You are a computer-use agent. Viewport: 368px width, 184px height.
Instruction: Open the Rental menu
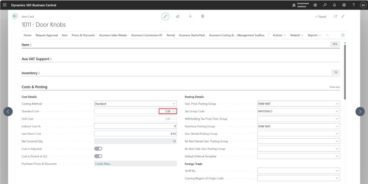pos(171,35)
